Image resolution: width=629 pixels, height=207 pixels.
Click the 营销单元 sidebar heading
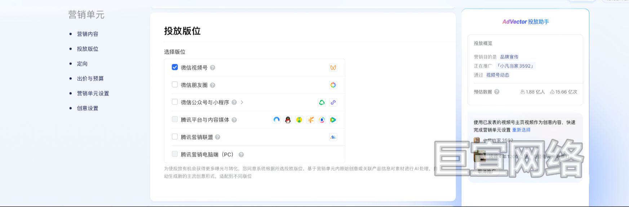pyautogui.click(x=87, y=14)
